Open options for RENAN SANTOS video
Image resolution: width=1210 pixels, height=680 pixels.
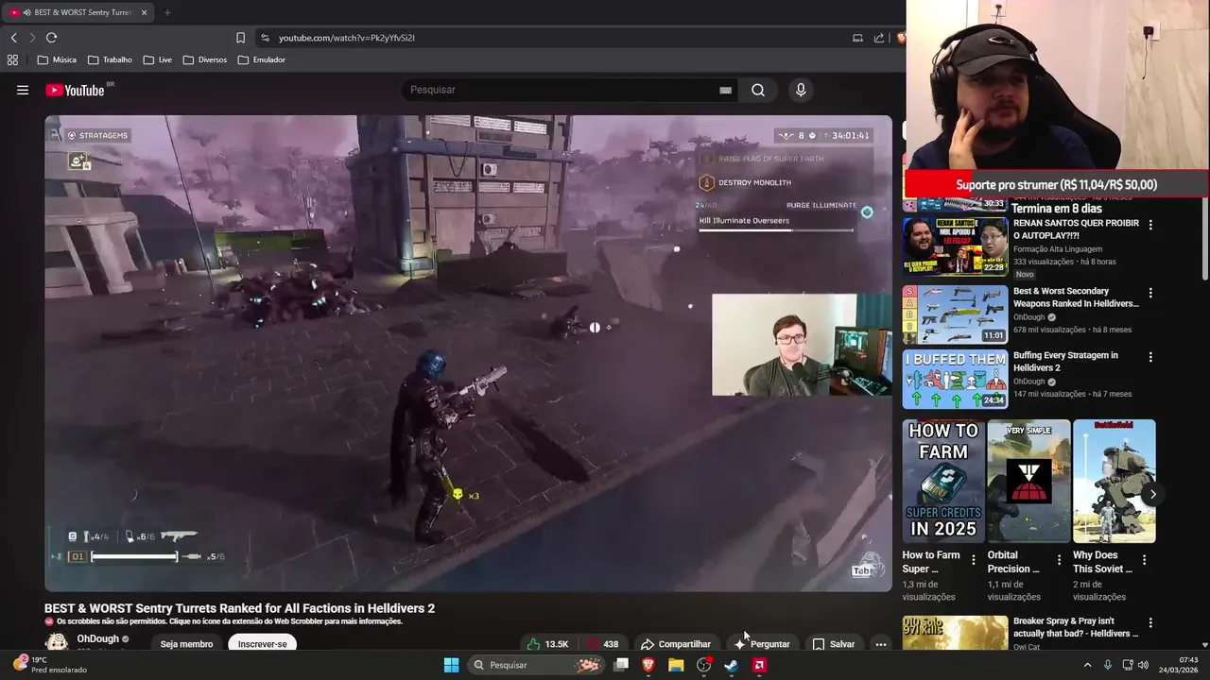(1150, 225)
